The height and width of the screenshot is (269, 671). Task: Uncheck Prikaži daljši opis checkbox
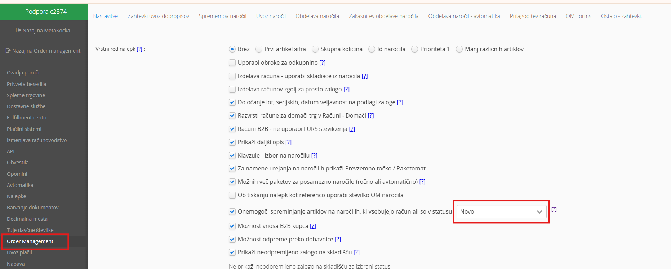click(232, 142)
